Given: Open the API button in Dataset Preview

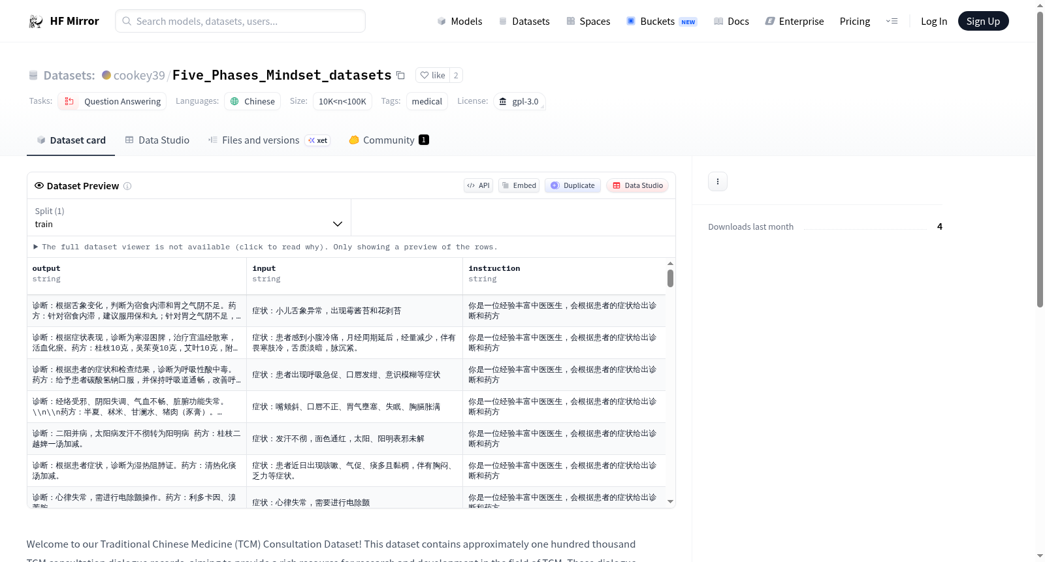Looking at the screenshot, I should [x=479, y=185].
